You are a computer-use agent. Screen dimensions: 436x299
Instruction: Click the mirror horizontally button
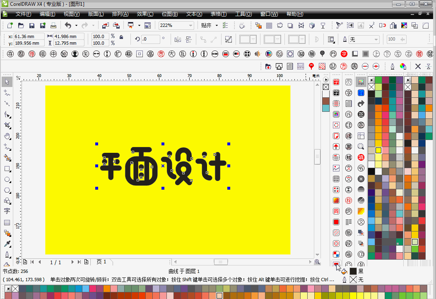click(x=178, y=39)
